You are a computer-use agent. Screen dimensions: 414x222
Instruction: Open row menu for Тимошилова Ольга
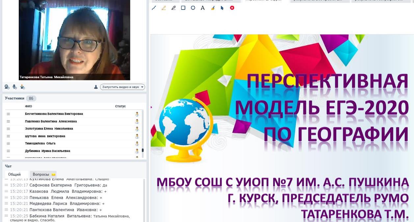(x=9, y=144)
